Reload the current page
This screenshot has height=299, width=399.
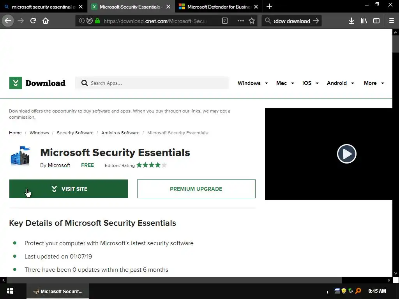pyautogui.click(x=33, y=21)
